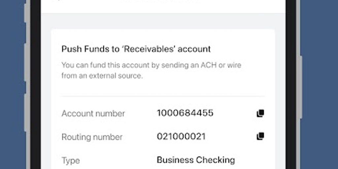Click the text 'from an external source.'
This screenshot has width=338, height=169.
102,75
